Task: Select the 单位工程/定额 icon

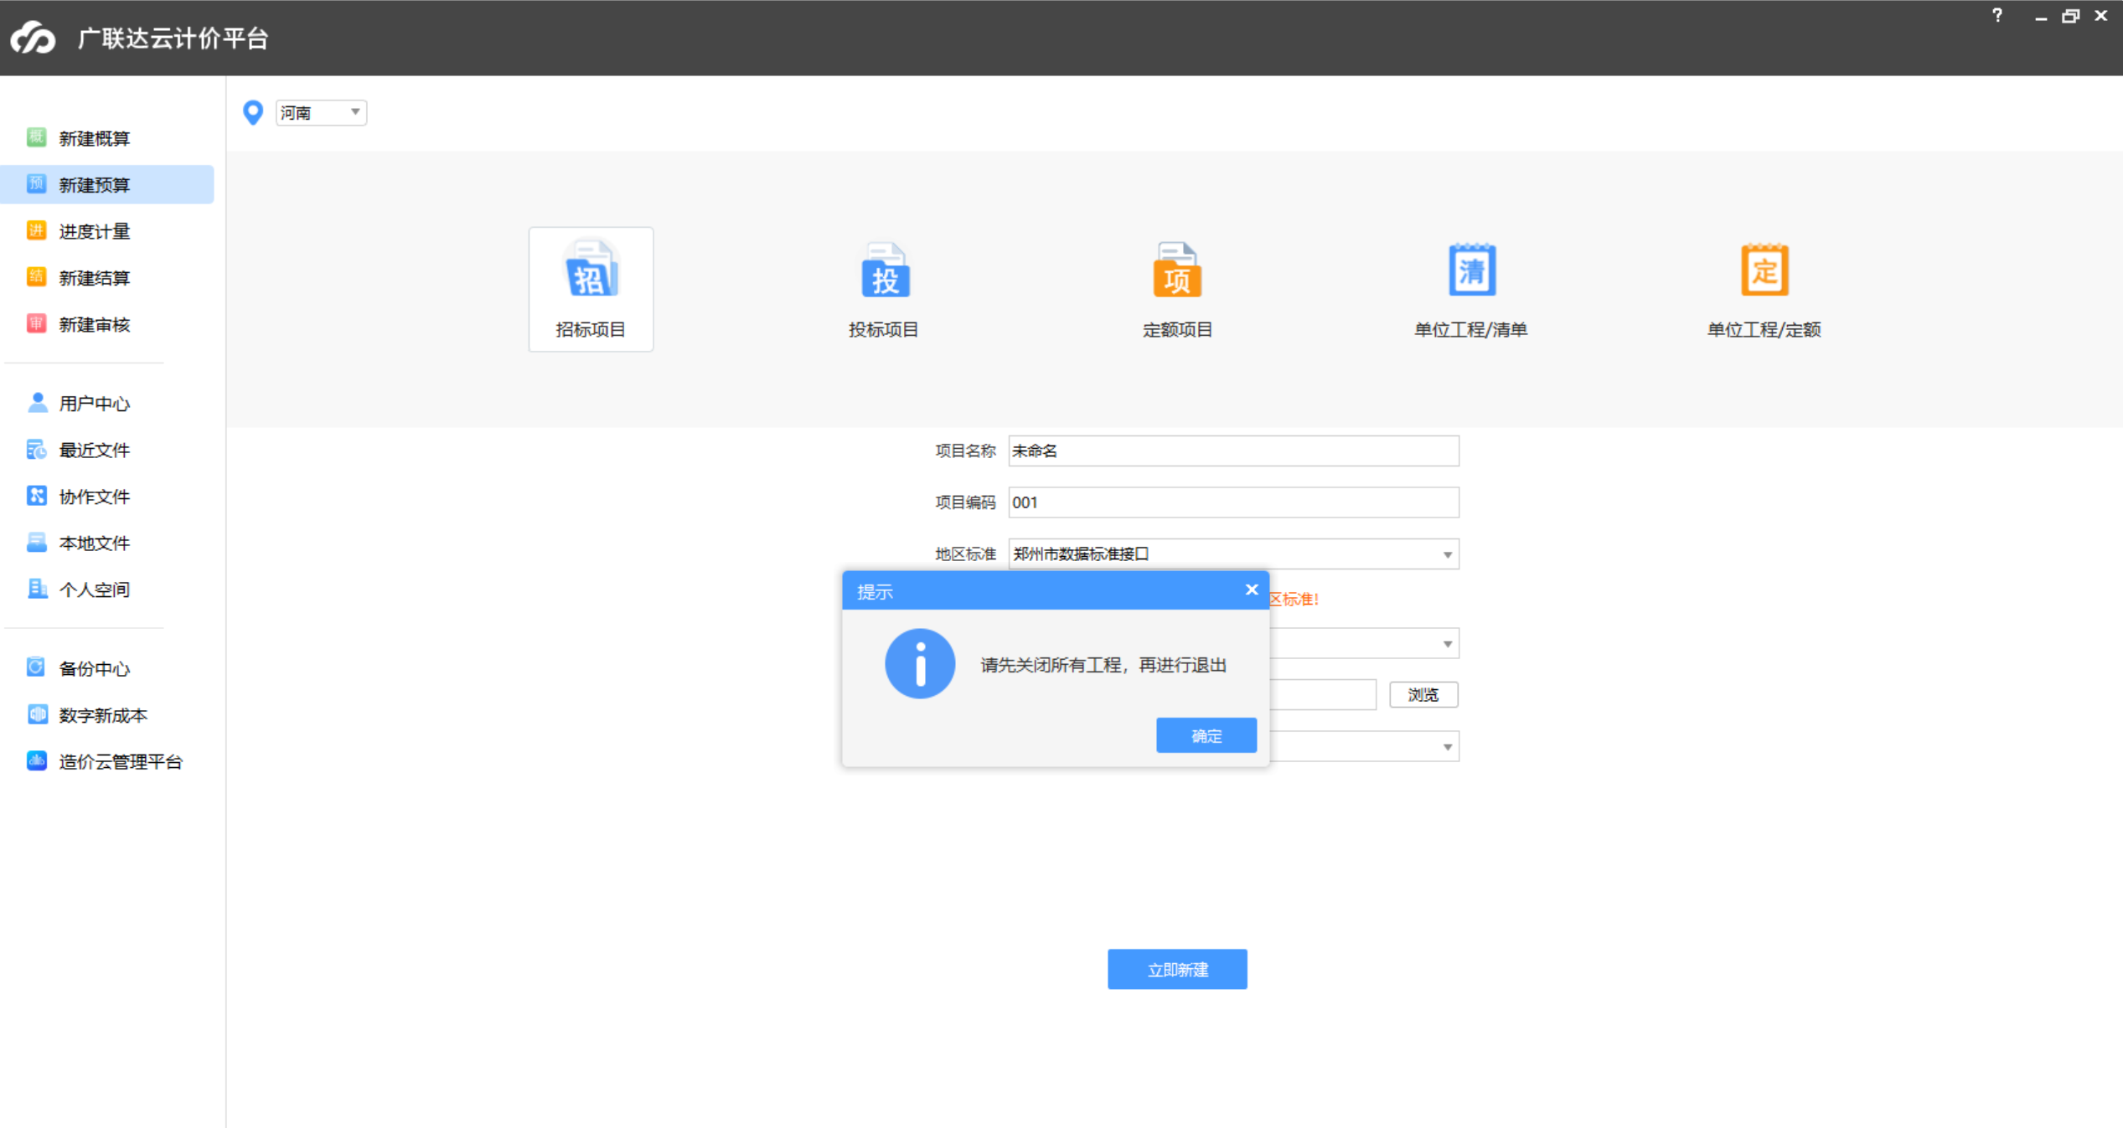Action: (x=1764, y=270)
